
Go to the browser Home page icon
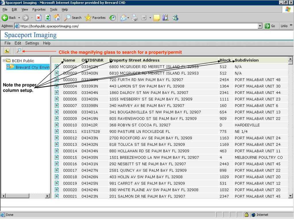(57, 18)
